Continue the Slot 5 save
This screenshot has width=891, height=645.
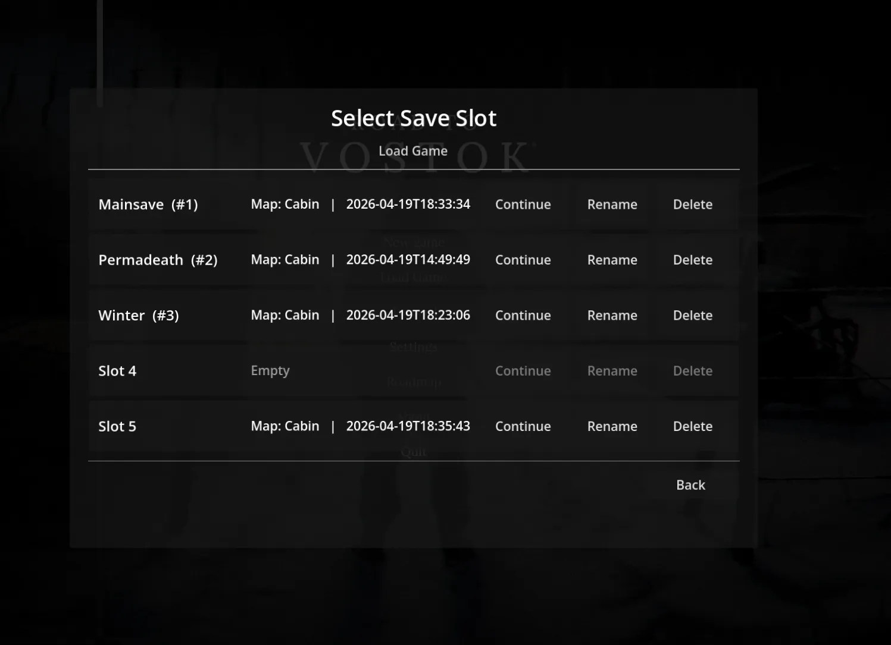[x=523, y=426]
